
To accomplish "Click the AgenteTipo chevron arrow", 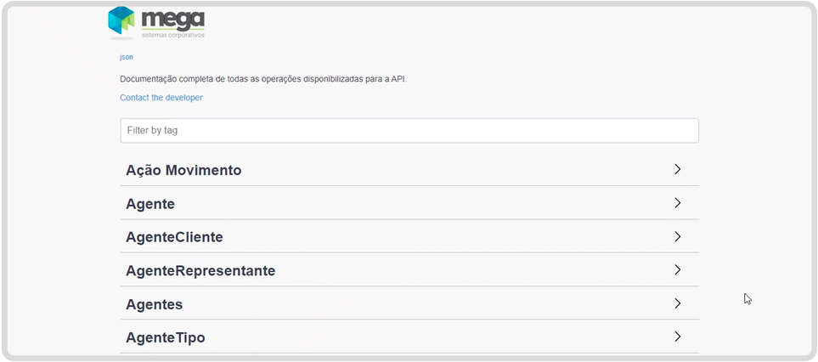I will coord(677,337).
